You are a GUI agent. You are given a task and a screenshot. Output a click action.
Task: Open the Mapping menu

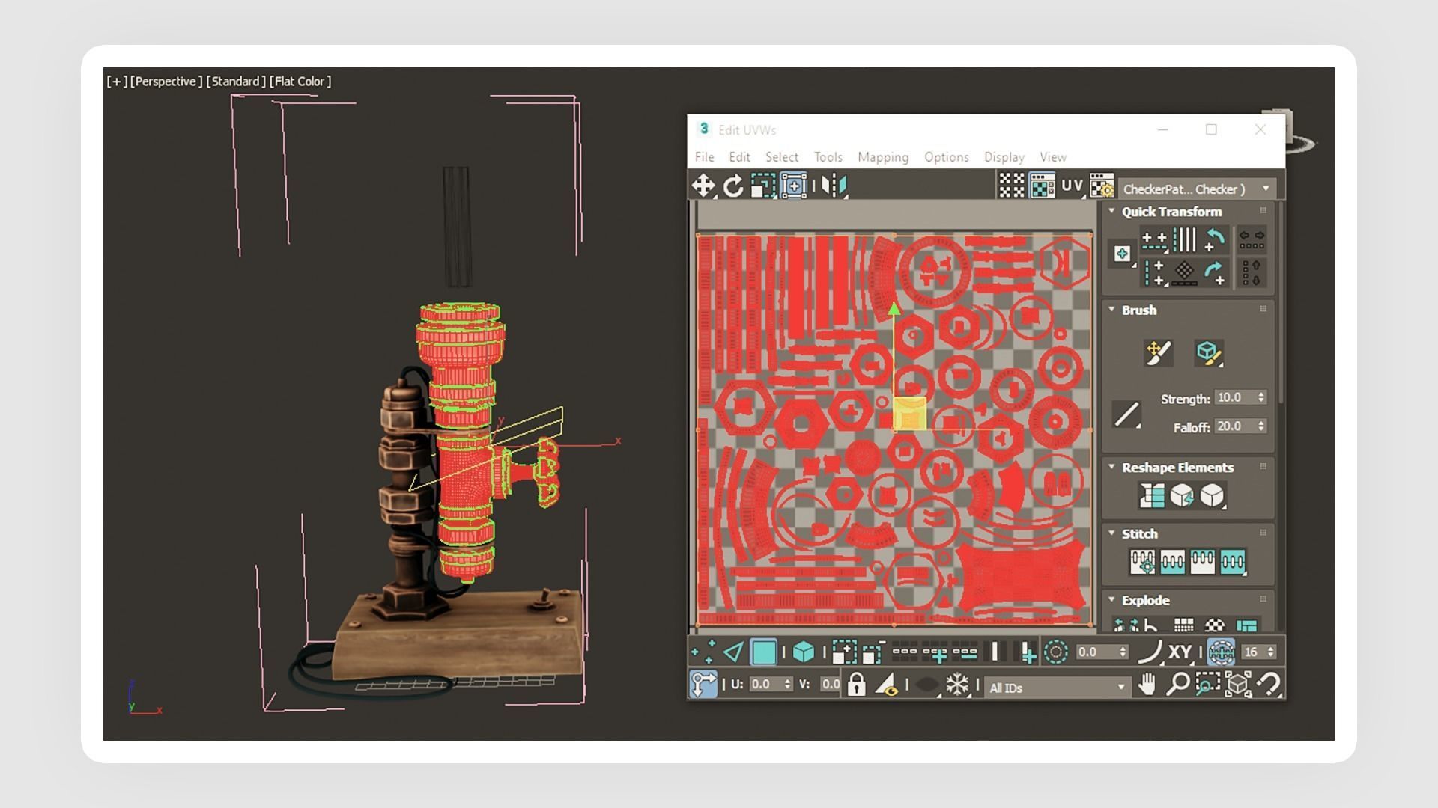882,157
